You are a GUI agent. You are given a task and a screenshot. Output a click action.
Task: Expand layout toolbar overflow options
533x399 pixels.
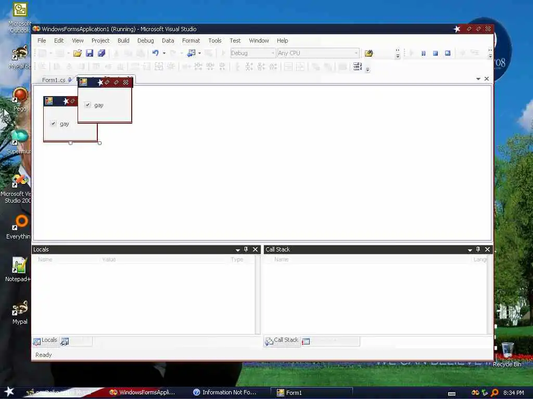click(367, 70)
